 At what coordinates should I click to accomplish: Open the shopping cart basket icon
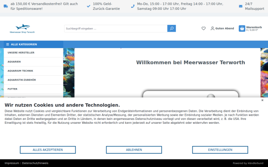(x=242, y=29)
